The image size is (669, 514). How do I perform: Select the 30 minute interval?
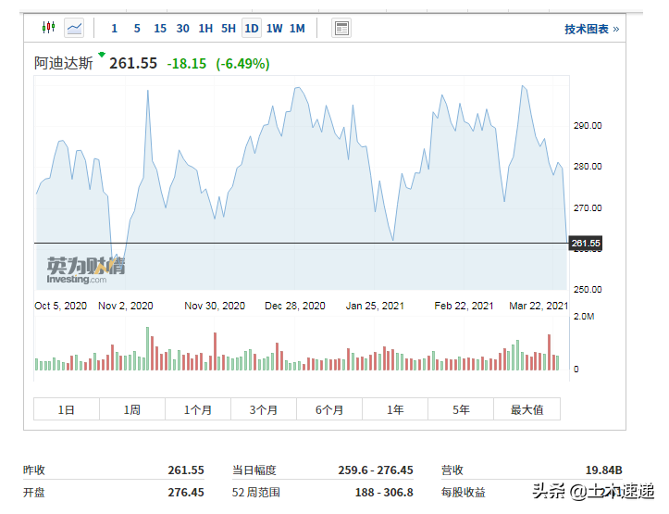183,28
